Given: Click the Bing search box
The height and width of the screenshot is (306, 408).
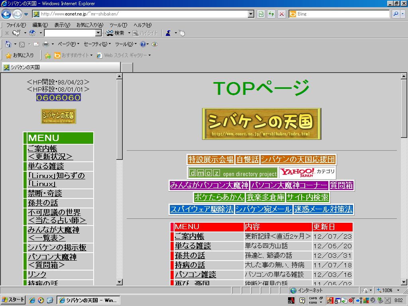Looking at the screenshot, I should pos(339,14).
